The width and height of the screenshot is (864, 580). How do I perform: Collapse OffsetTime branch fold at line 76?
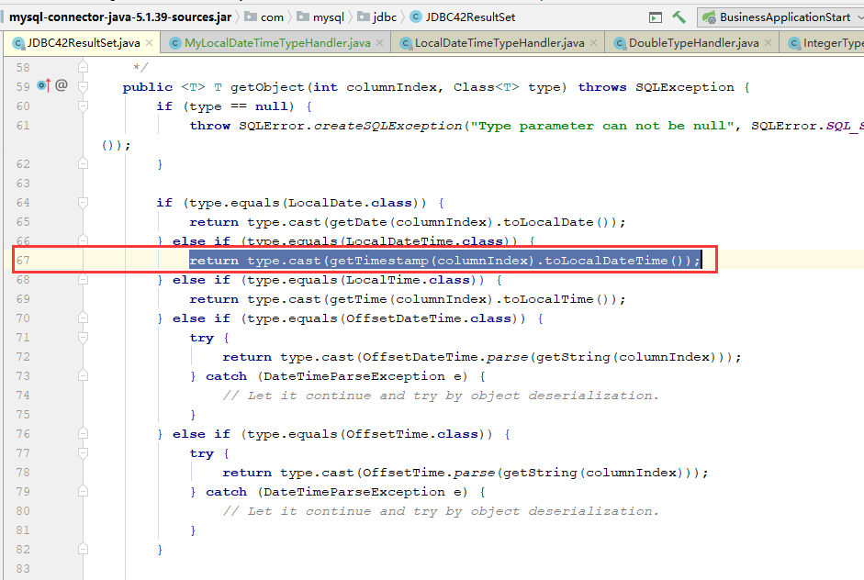(83, 433)
